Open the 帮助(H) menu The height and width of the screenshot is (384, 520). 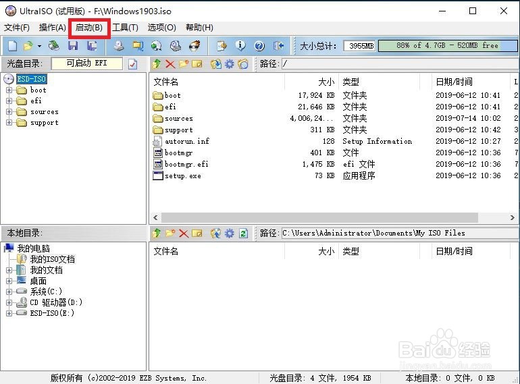[x=199, y=28]
